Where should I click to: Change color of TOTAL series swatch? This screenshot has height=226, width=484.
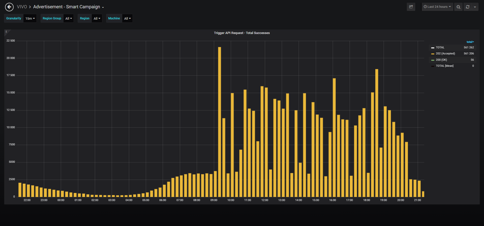pyautogui.click(x=433, y=48)
